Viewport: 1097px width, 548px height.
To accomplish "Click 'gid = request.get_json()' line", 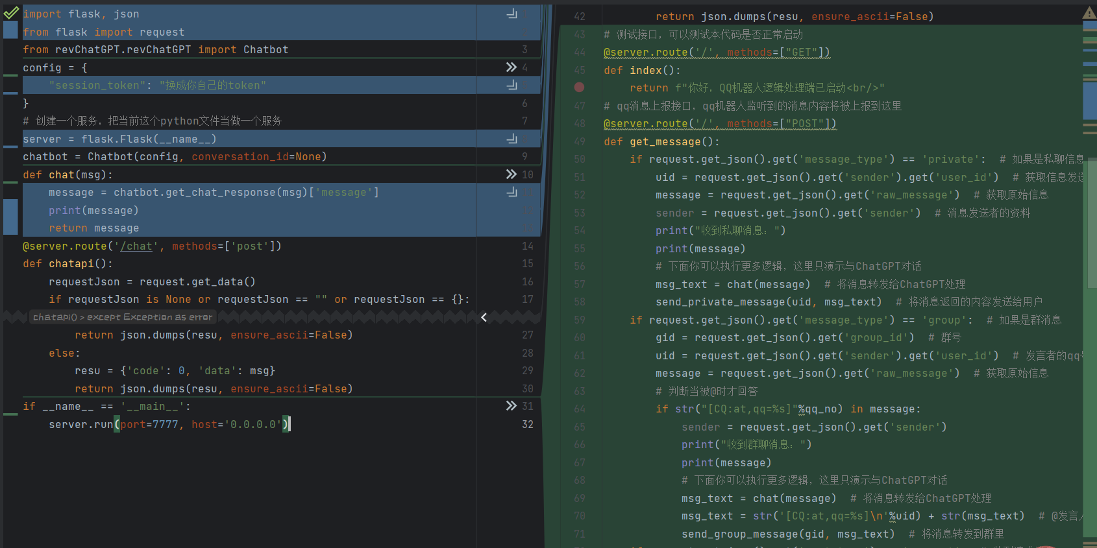I will tap(785, 338).
